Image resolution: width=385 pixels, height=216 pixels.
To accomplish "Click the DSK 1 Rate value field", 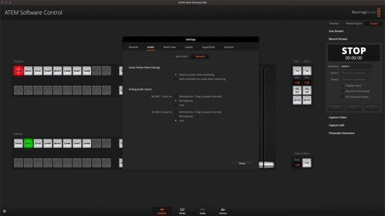I will pos(297,83).
